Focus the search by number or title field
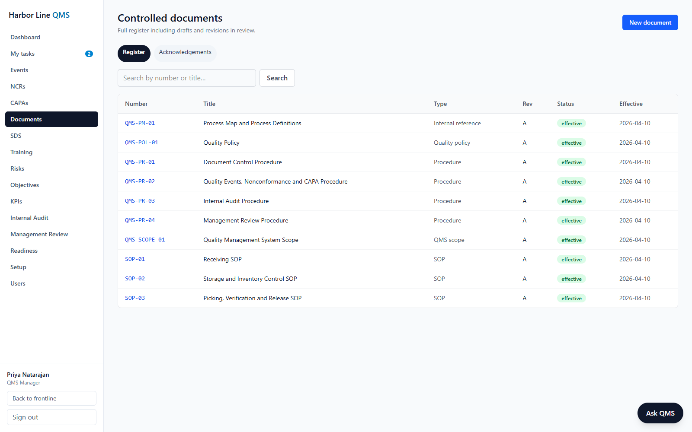This screenshot has width=692, height=432. click(187, 78)
